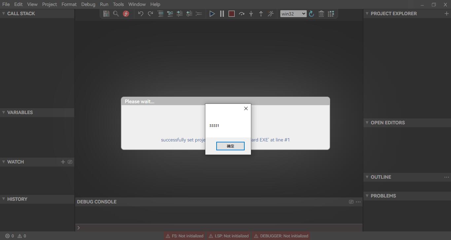The height and width of the screenshot is (240, 451).
Task: Toggle the wrap icon on the DEBUG CONSOLE header
Action: click(x=351, y=201)
